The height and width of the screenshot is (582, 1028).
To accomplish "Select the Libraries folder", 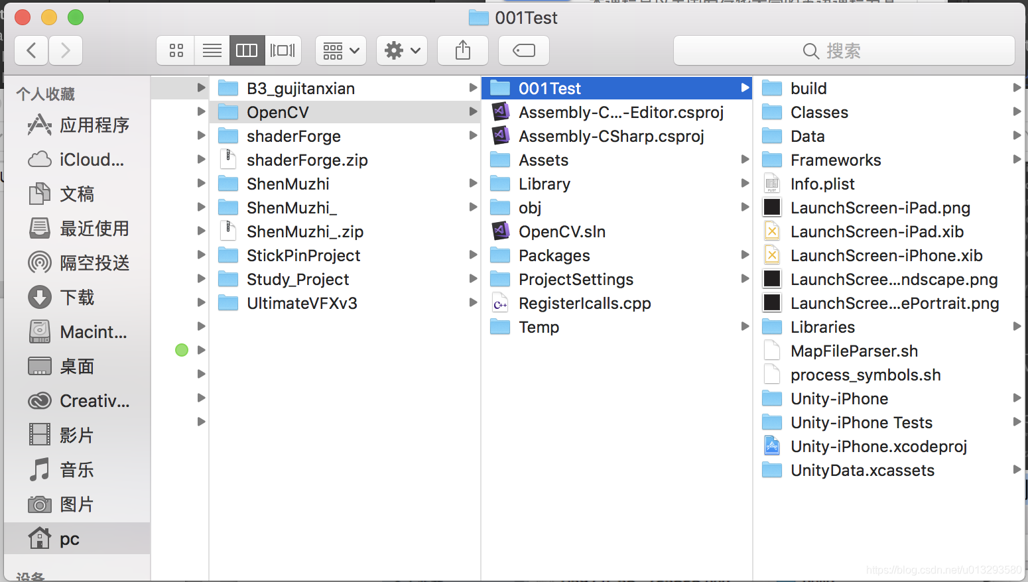I will coord(889,327).
